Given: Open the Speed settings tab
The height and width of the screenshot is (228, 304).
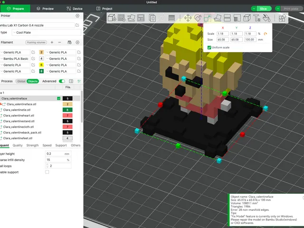Looking at the screenshot, I should 47,145.
